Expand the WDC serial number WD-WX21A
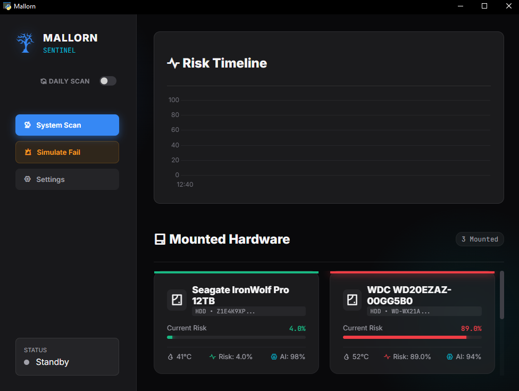Screen dimensions: 519x391 point(424,311)
